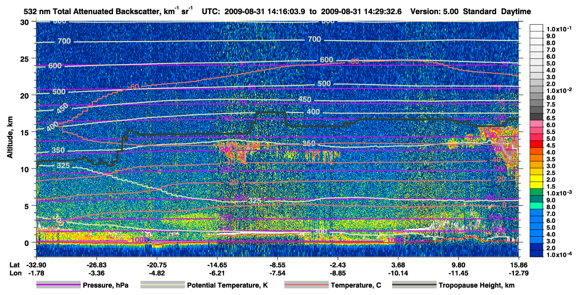Select the 'Temperature, C' legend label
Image resolution: width=576 pixels, height=295 pixels.
coord(356,286)
